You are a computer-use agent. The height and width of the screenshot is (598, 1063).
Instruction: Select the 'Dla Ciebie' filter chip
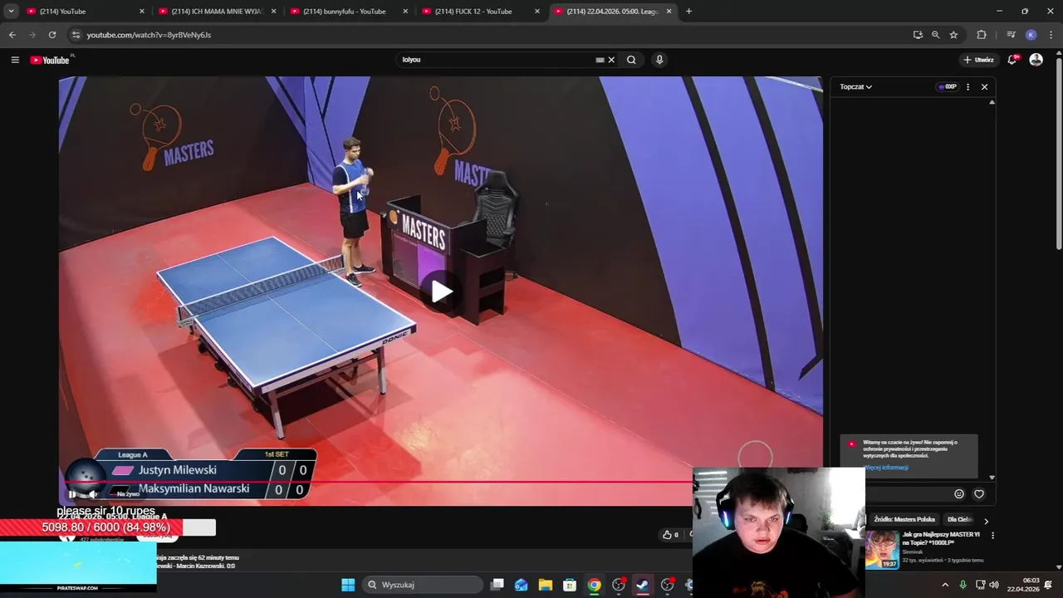[x=960, y=519]
